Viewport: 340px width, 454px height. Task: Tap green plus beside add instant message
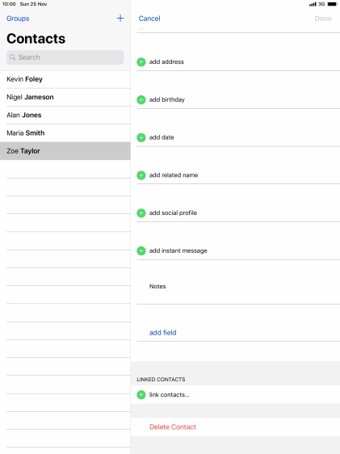[141, 250]
